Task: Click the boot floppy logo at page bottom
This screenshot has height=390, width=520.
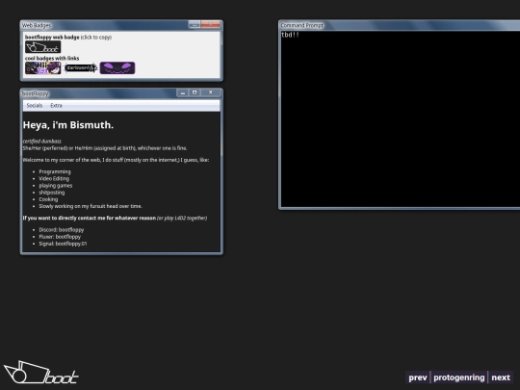Action: [x=41, y=373]
